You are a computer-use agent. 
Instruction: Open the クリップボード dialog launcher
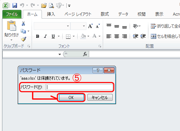tap(29, 46)
